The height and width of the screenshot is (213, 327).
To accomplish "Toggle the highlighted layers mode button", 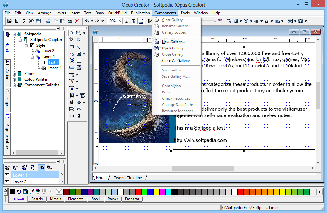I will (x=42, y=168).
